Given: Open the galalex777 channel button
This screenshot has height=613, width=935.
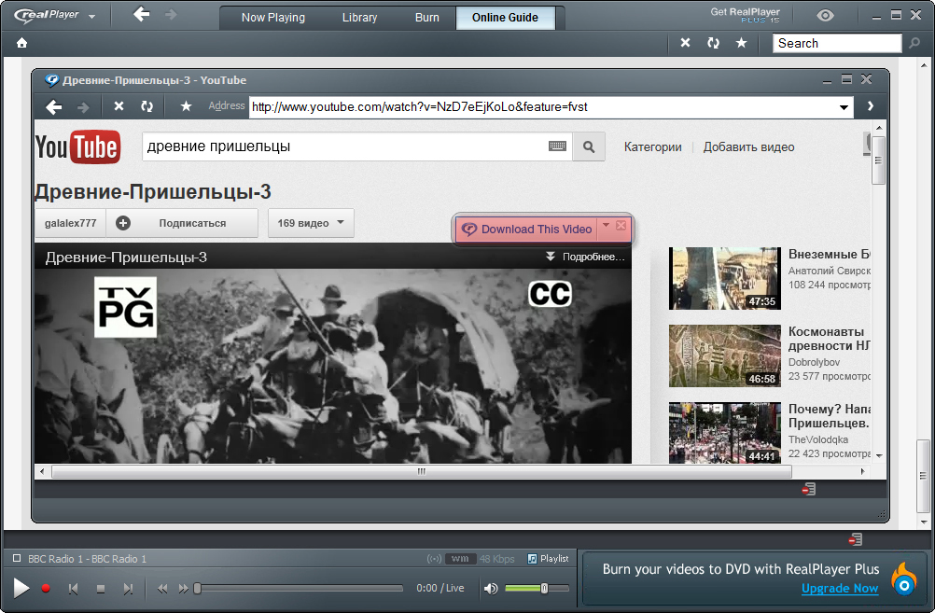Looking at the screenshot, I should coord(70,223).
